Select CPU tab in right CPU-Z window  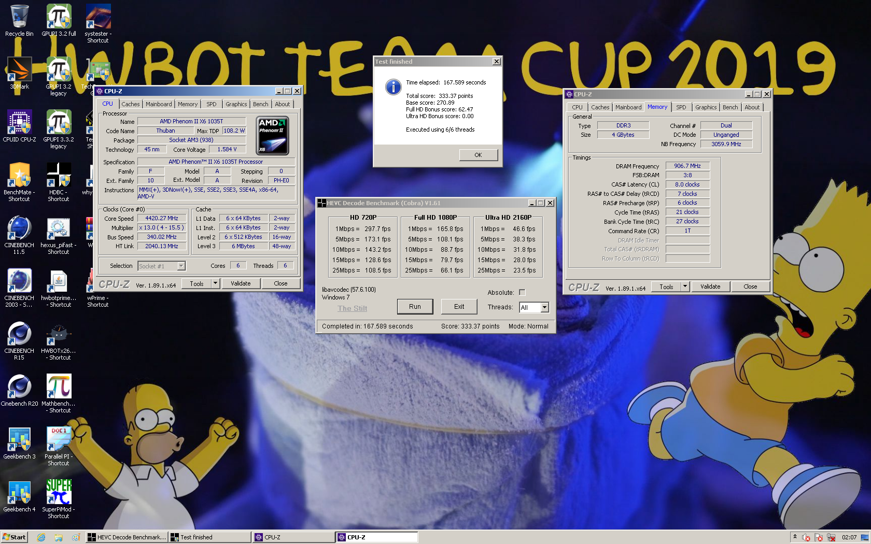(577, 107)
